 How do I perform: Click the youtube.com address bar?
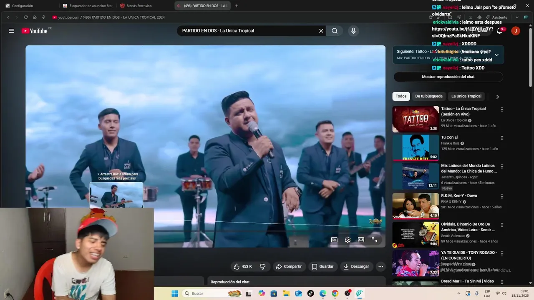(238, 17)
